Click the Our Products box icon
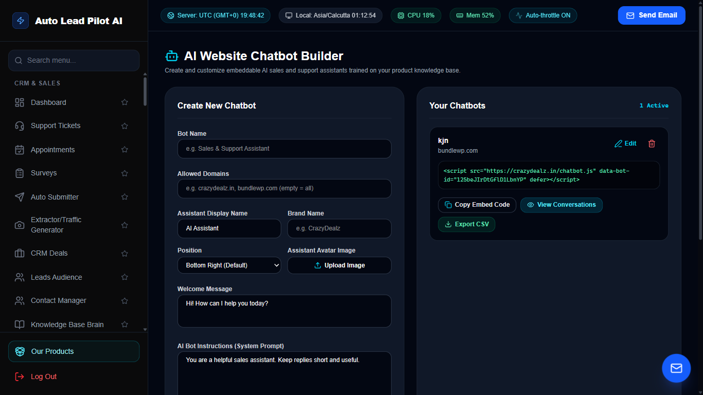Screen dimensions: 703x395 tap(20, 351)
